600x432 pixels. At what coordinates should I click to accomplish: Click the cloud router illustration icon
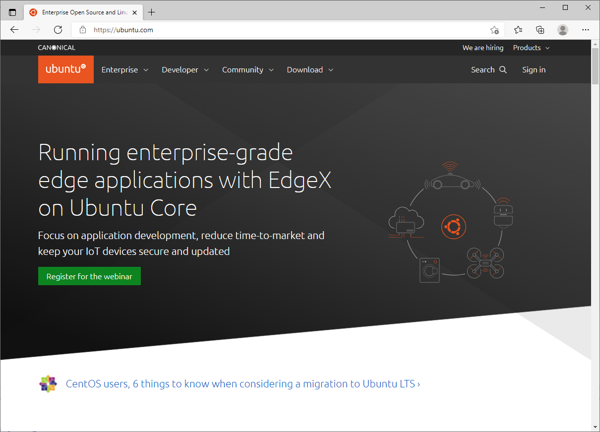pyautogui.click(x=406, y=223)
